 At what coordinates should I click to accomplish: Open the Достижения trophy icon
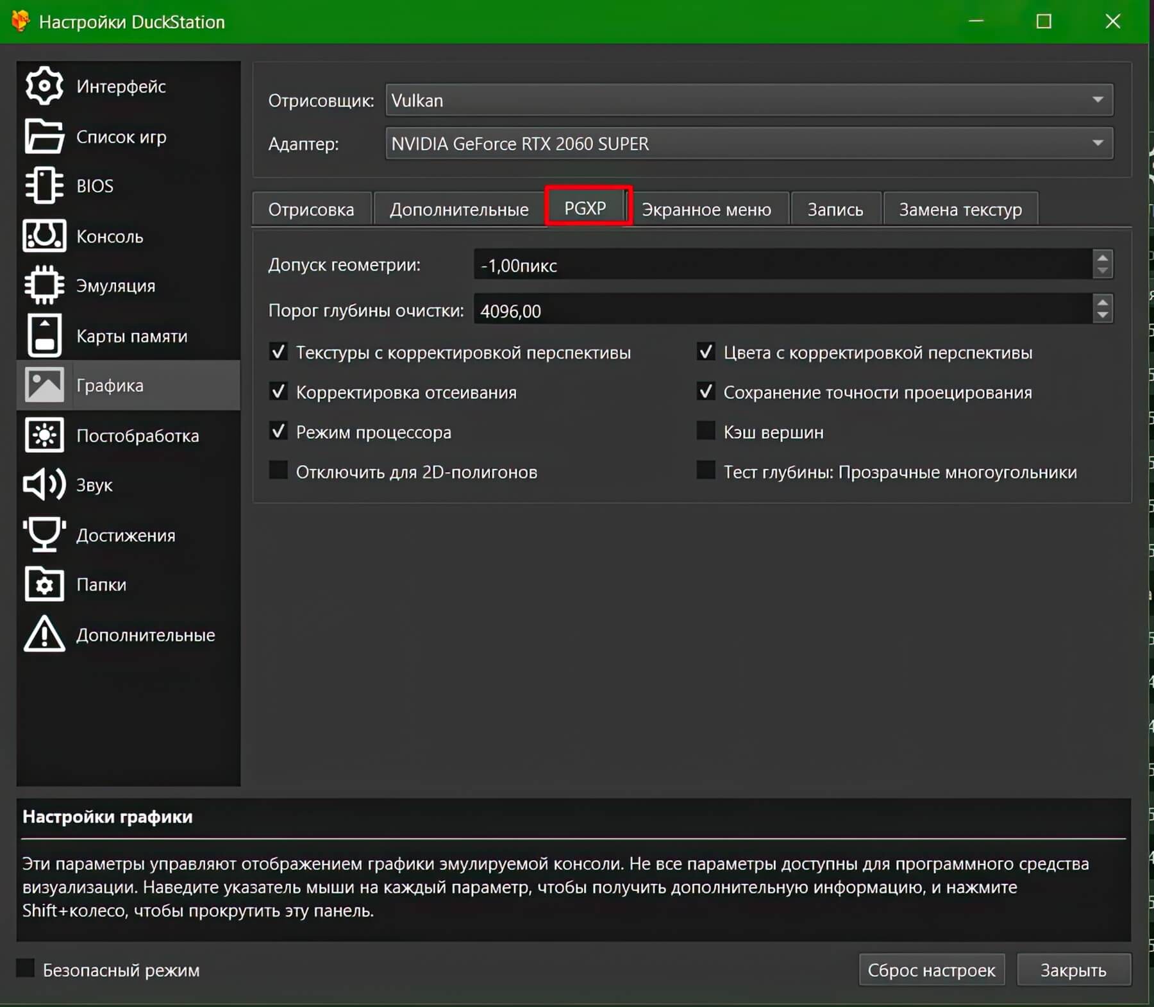tap(44, 535)
